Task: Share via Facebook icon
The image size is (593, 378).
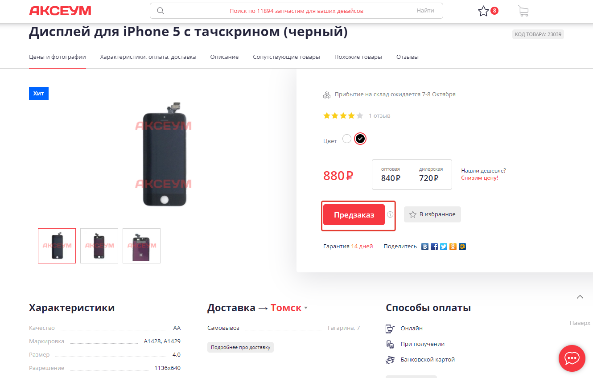Action: pos(434,246)
